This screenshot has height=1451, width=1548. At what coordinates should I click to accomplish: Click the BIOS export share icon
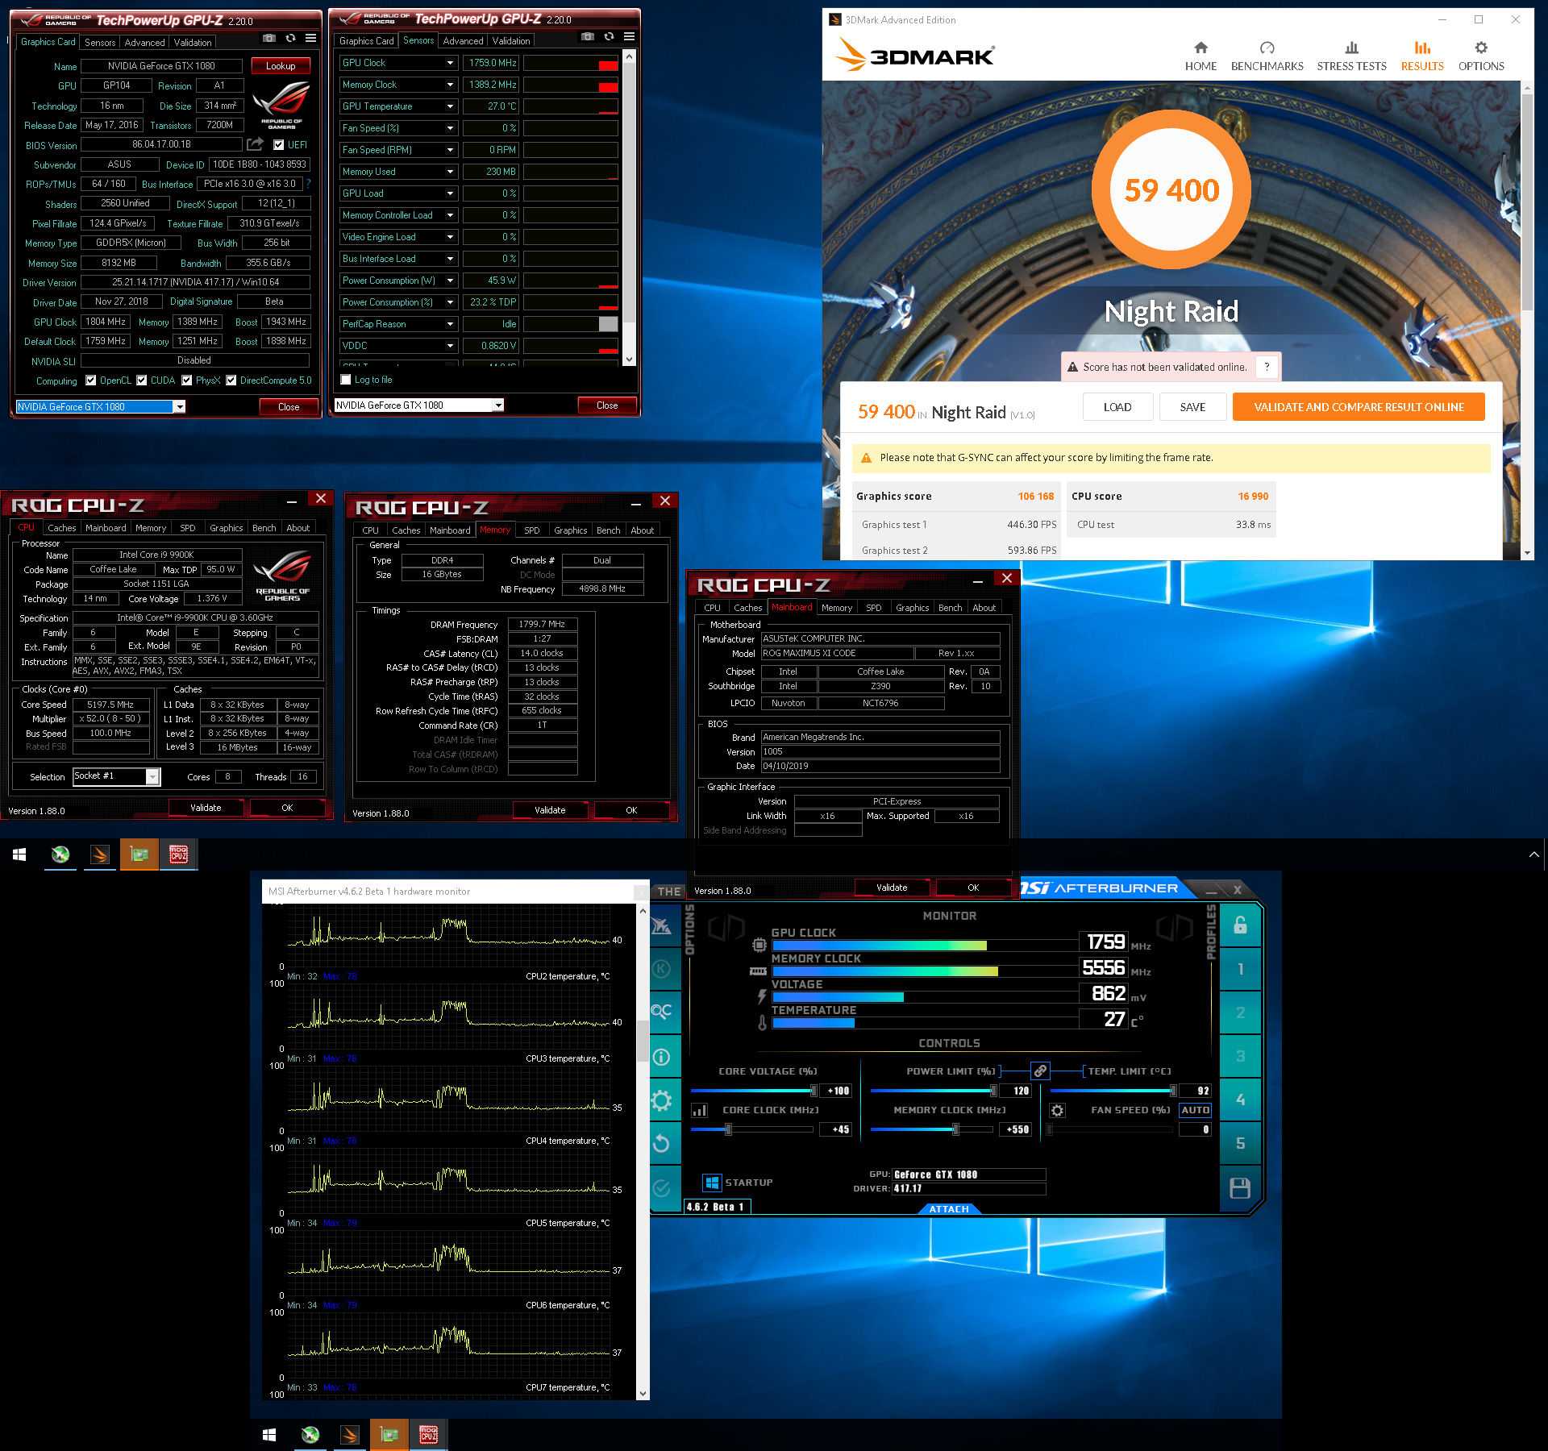tap(255, 144)
